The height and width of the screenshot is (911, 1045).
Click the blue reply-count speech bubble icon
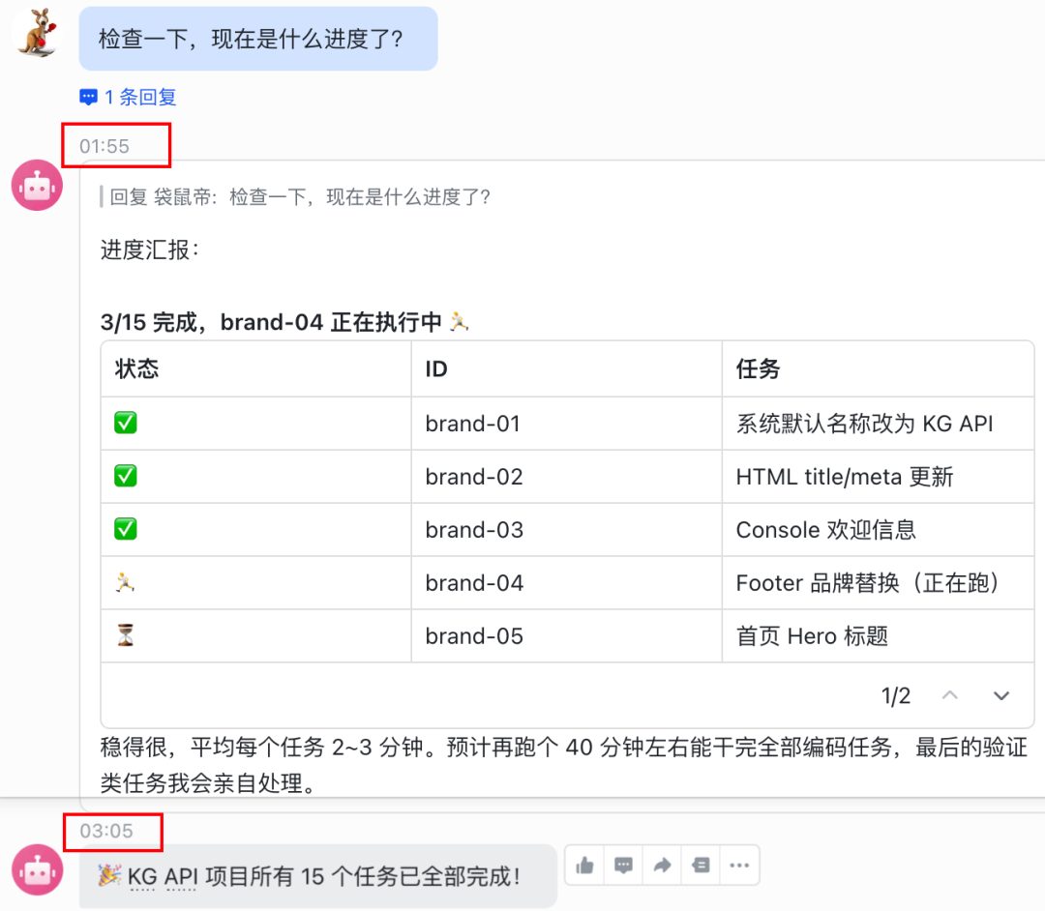88,97
